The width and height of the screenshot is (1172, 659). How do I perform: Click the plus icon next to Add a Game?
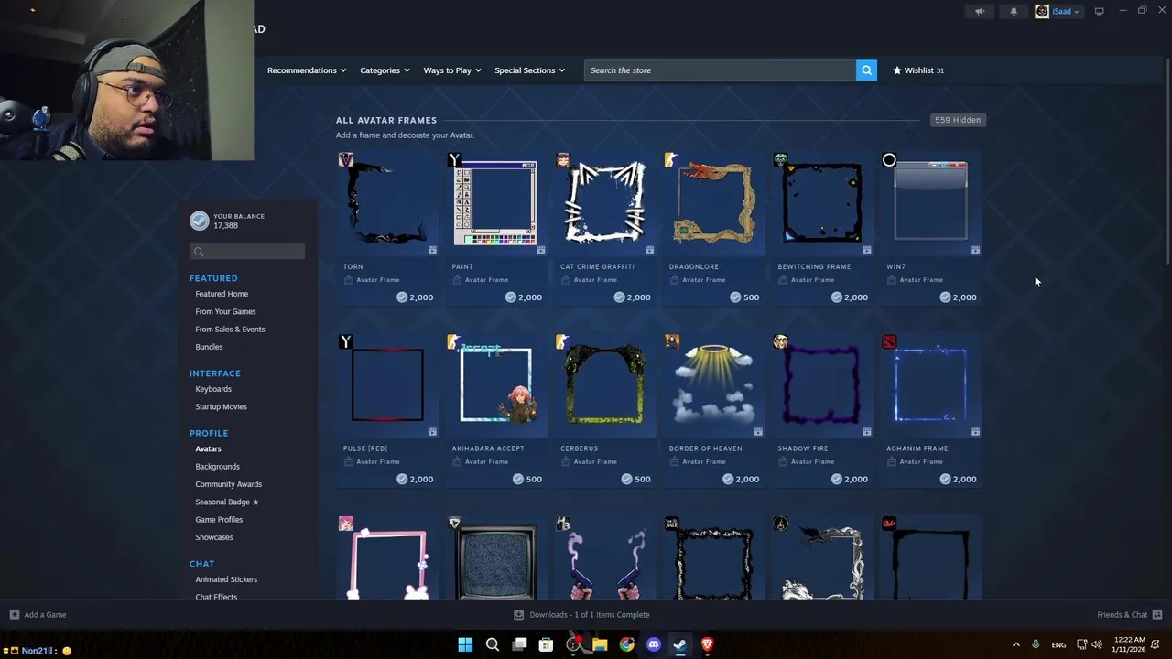(x=14, y=615)
